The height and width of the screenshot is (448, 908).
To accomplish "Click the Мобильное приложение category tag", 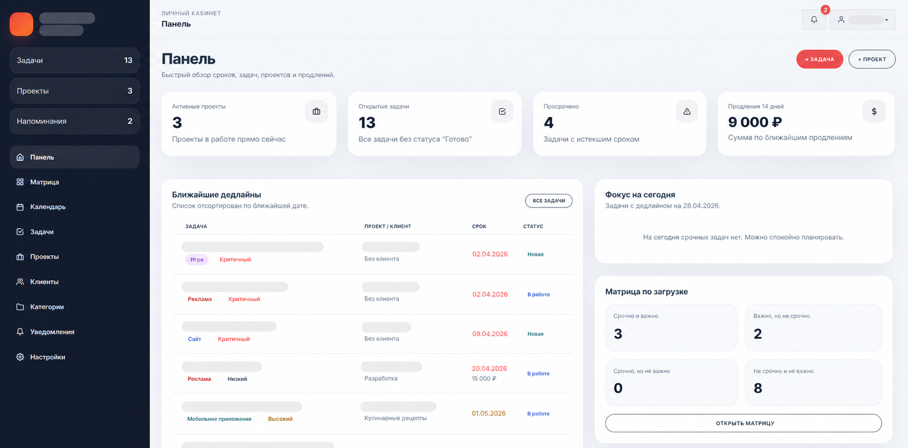I will coord(219,419).
